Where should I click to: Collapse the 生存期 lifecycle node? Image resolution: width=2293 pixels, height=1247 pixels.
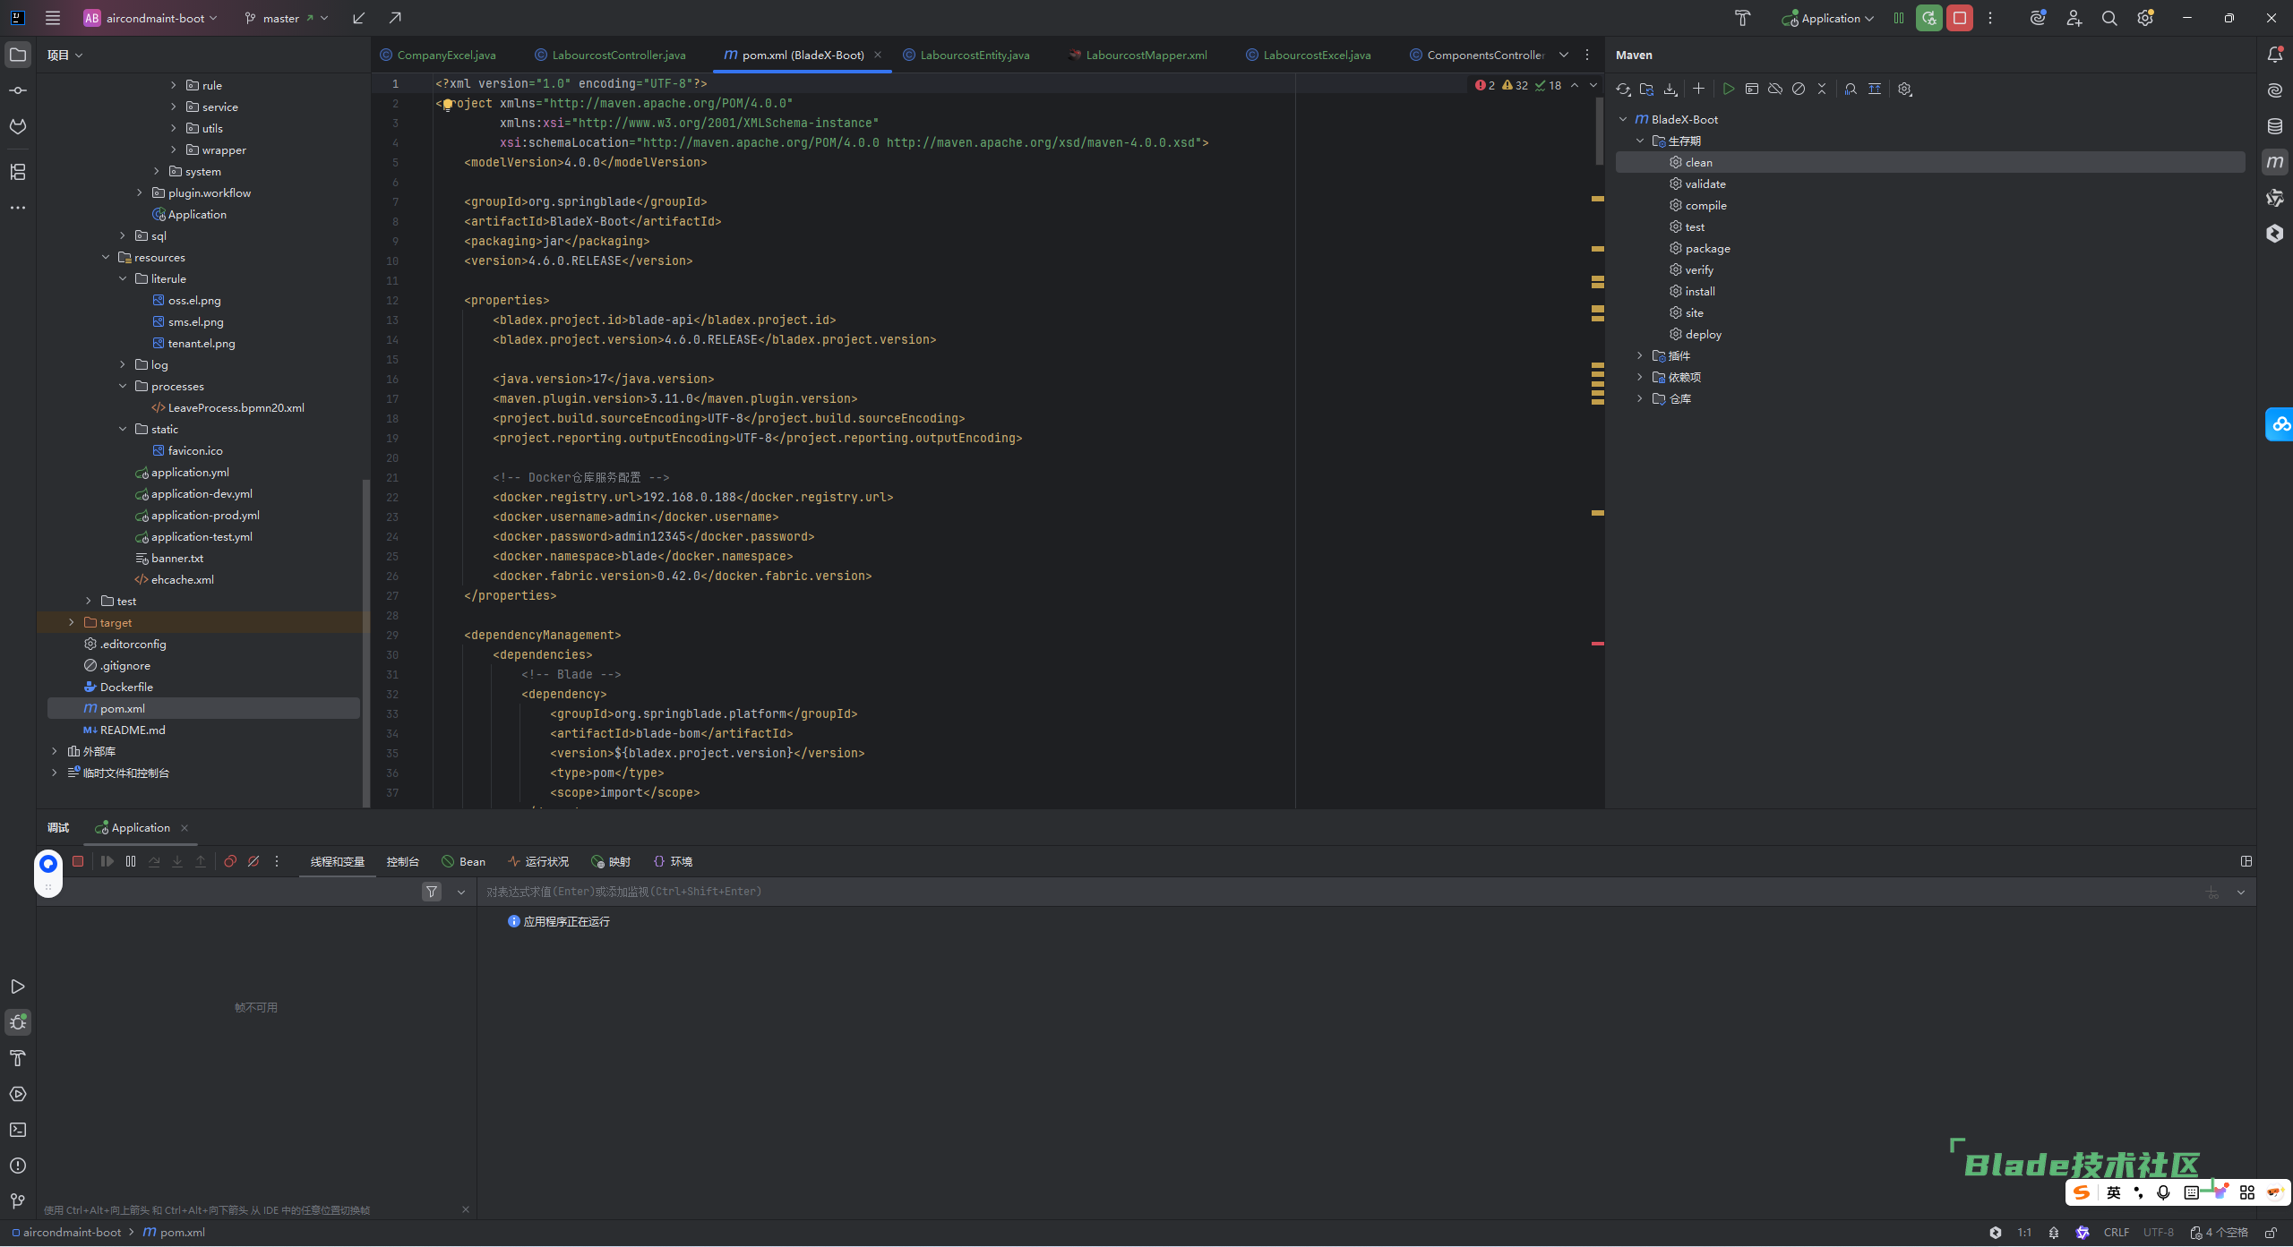(1640, 141)
